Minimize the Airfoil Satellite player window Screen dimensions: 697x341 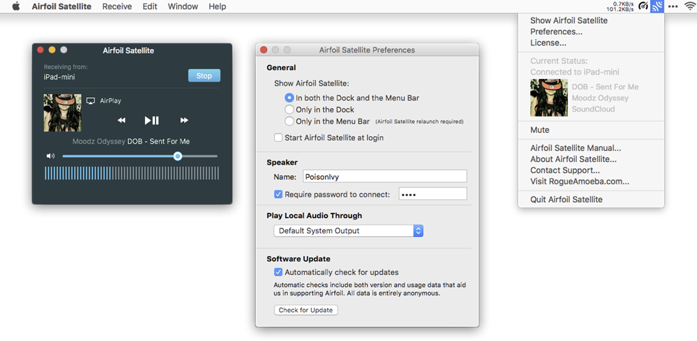pyautogui.click(x=52, y=50)
